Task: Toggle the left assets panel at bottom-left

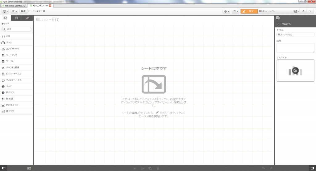Action: (3, 168)
